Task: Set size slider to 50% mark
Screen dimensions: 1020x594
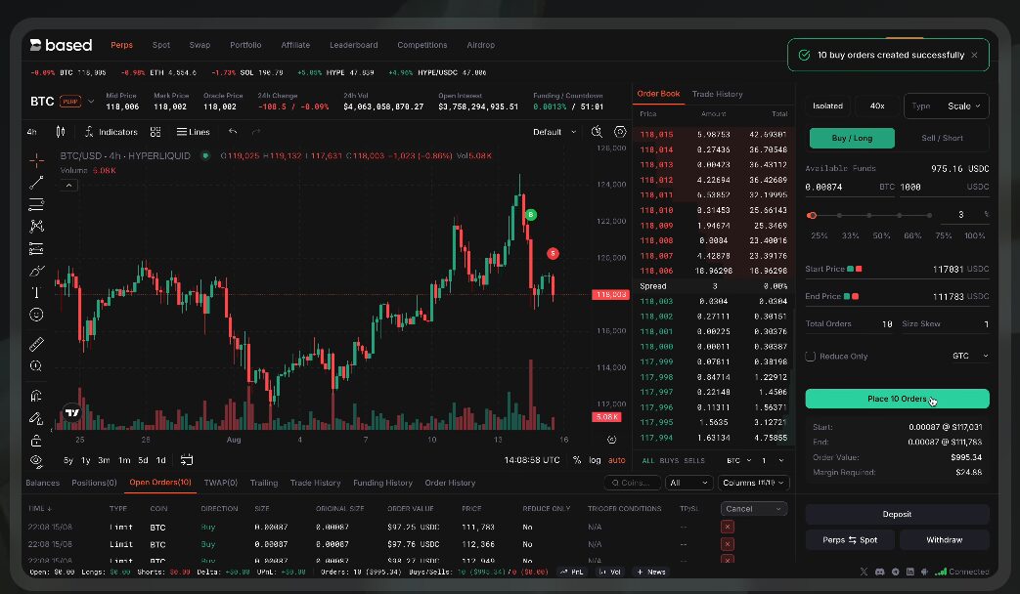Action: coord(869,215)
